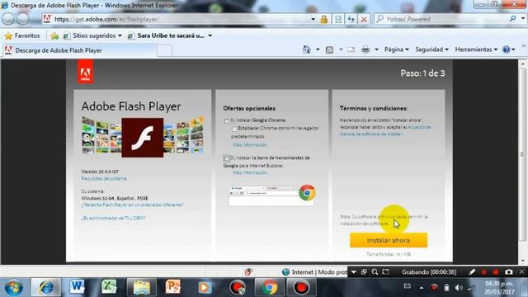Click the recorder zoom magnifier icon
Screen dimensions: 528x297
tap(375, 271)
